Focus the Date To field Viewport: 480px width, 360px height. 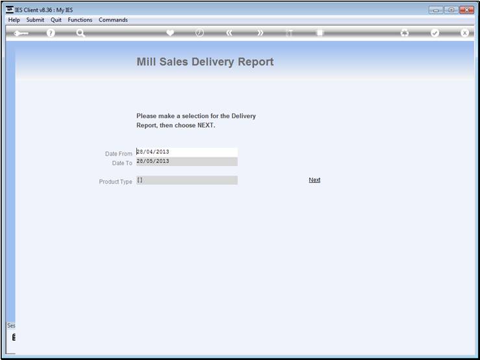[x=186, y=162]
